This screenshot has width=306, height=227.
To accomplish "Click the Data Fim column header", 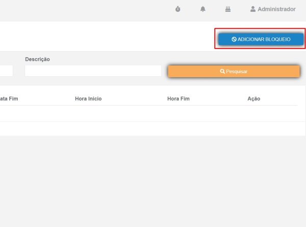I will click(9, 99).
